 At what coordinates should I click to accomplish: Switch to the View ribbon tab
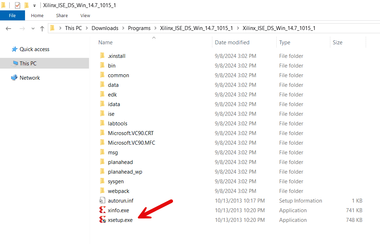pos(85,15)
